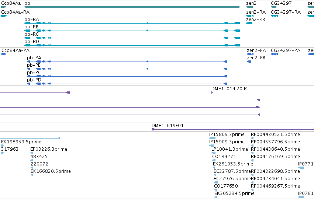This screenshot has height=199, width=314.
Task: Click the RP004234041.5prime EST label
Action: [275, 179]
